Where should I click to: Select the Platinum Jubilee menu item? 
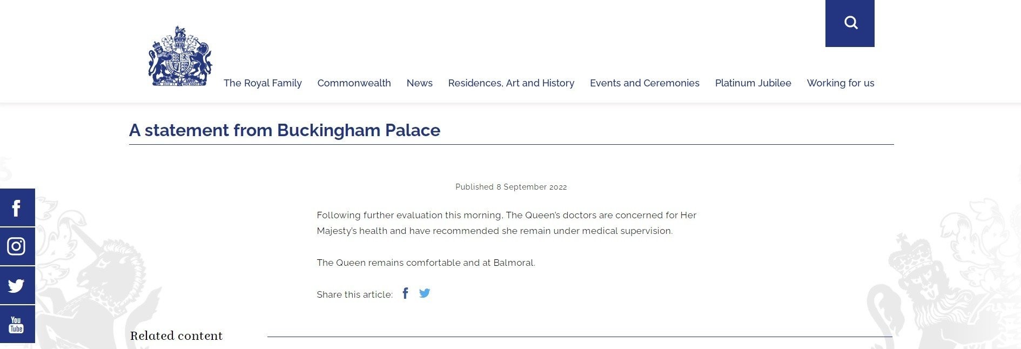coord(753,83)
